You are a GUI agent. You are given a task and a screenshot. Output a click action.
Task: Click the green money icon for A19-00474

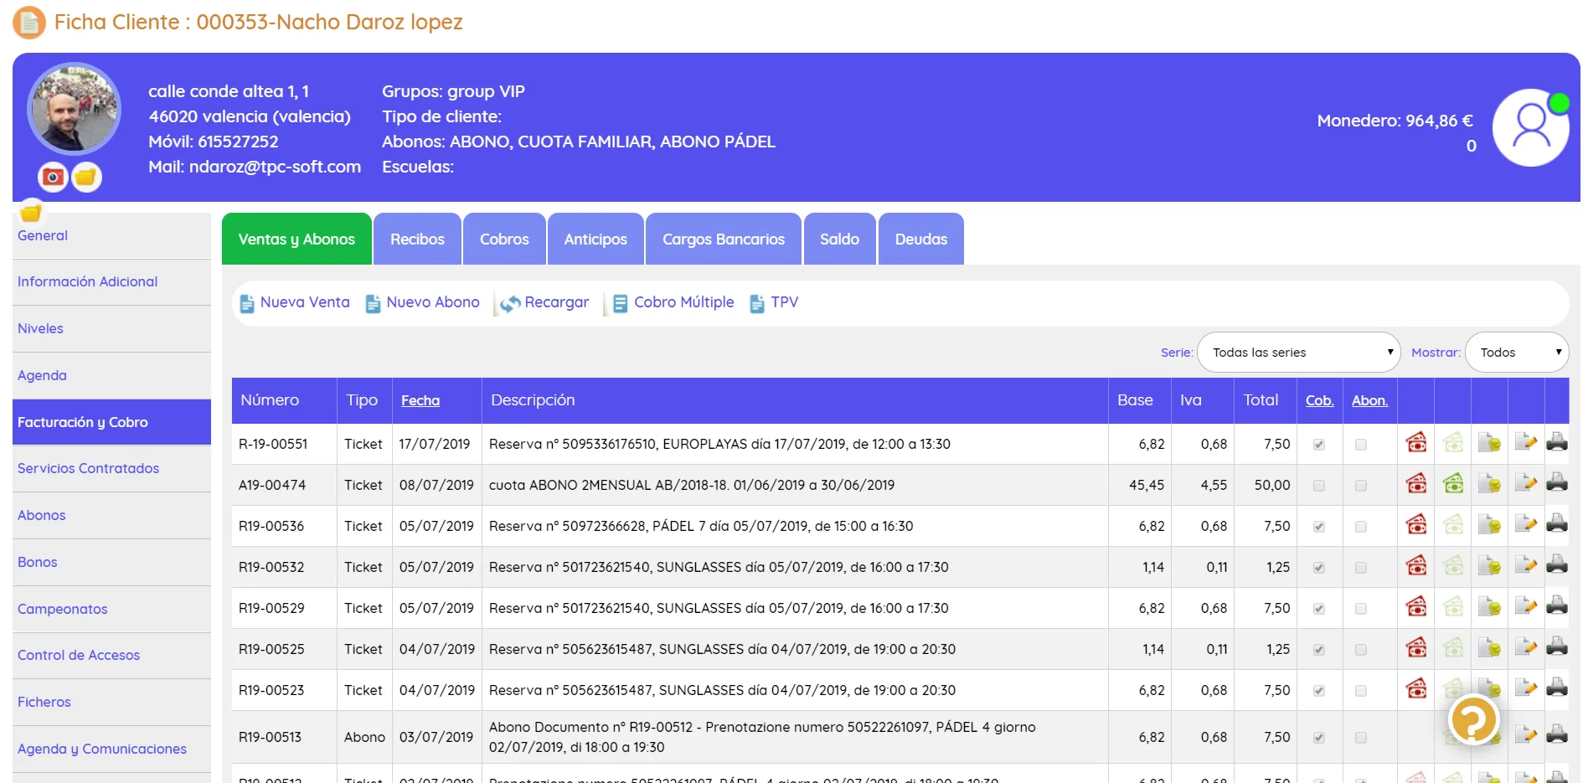coord(1453,483)
